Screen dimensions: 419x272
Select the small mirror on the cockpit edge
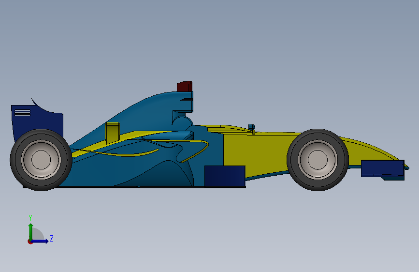(252, 127)
